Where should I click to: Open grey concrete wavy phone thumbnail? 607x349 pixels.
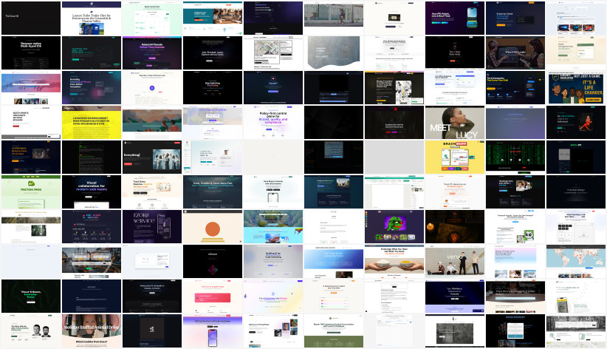[x=334, y=52]
